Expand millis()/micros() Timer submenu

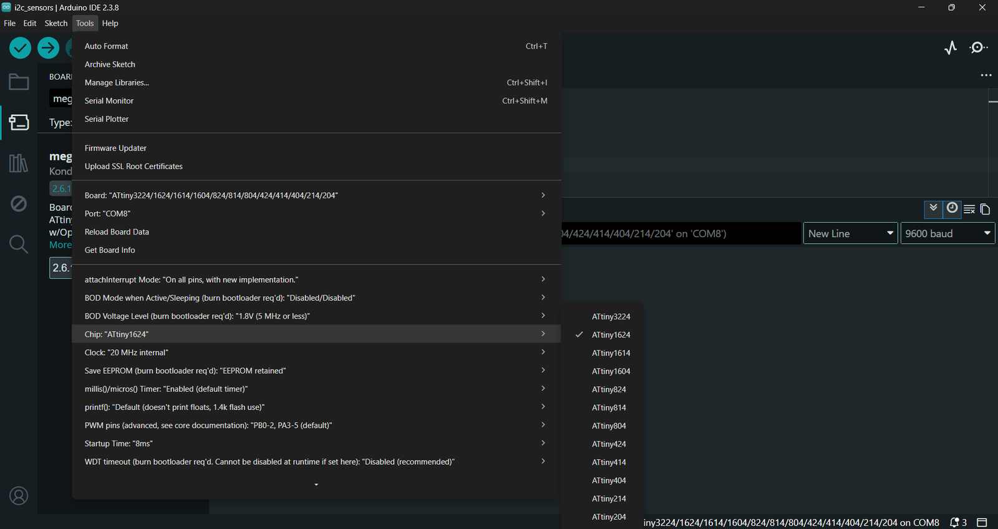(x=316, y=389)
